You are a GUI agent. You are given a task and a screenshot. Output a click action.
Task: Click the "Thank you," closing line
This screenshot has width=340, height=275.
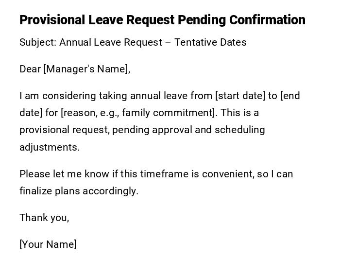click(44, 218)
